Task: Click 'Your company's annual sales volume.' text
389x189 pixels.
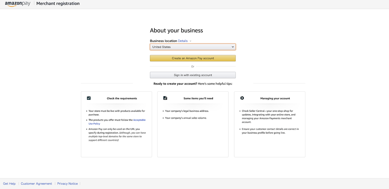Action: click(186, 118)
